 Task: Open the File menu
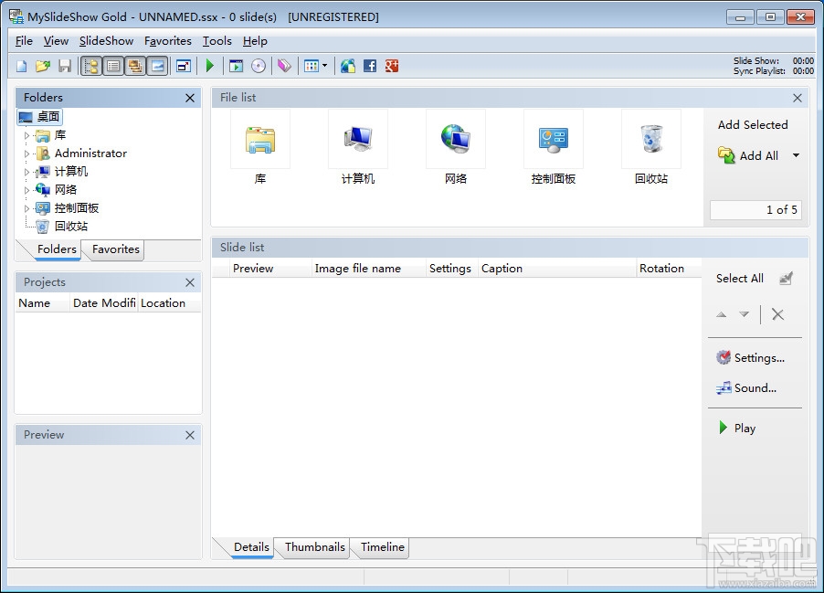(24, 41)
